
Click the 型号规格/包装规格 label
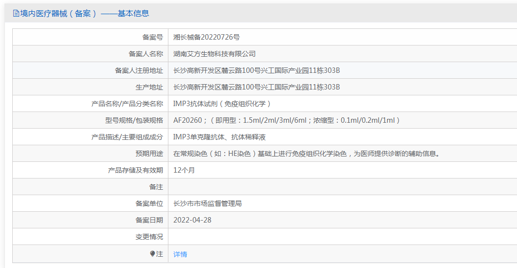tap(134, 120)
